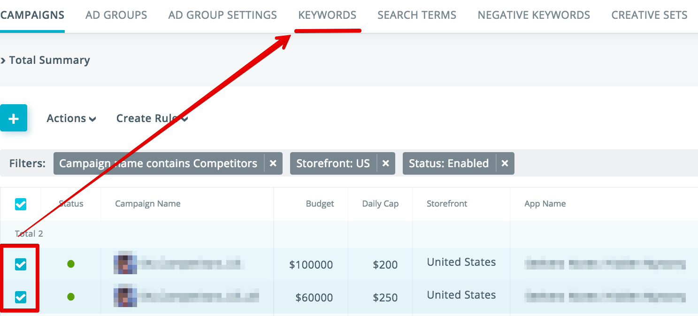Open the Create Rule dropdown
This screenshot has width=698, height=316.
point(151,118)
